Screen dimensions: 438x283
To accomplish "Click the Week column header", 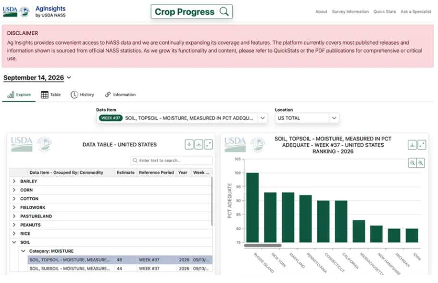I will click(201, 172).
